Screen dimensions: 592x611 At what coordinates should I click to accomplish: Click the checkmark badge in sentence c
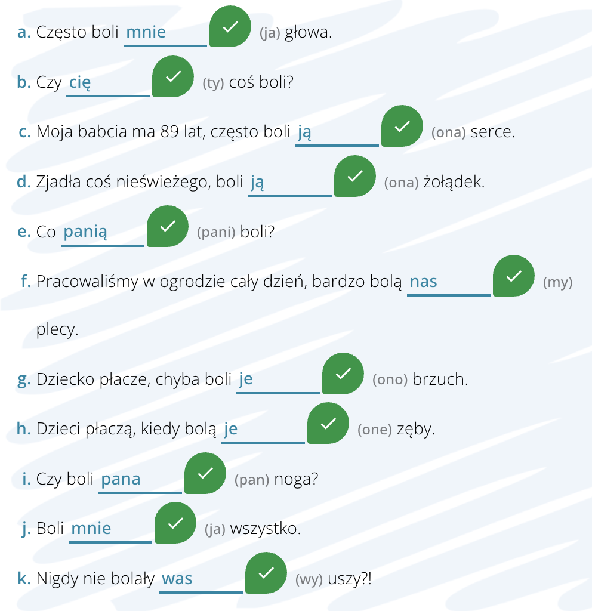pyautogui.click(x=402, y=126)
